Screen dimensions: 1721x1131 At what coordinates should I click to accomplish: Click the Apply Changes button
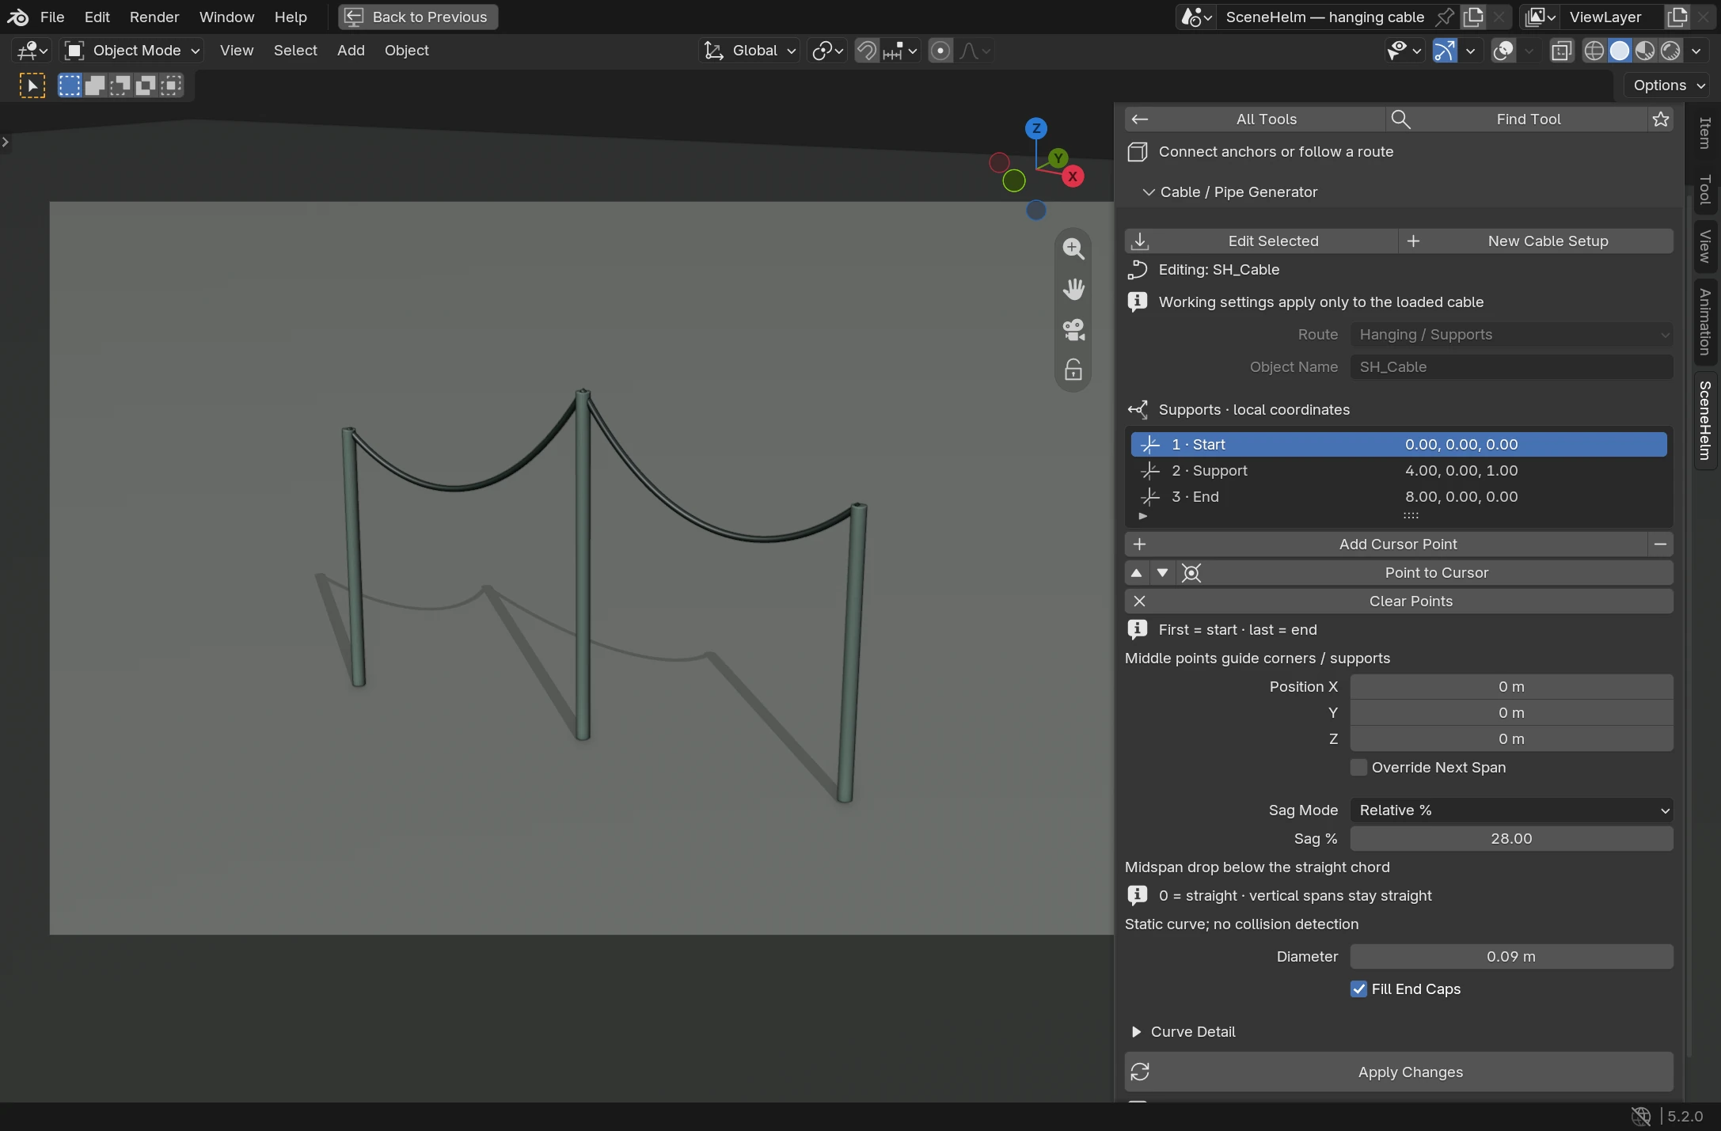pos(1399,1072)
